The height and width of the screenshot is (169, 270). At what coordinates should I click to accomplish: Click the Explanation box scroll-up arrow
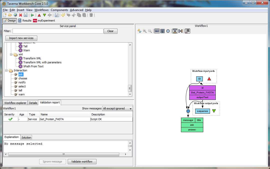pyautogui.click(x=130, y=143)
